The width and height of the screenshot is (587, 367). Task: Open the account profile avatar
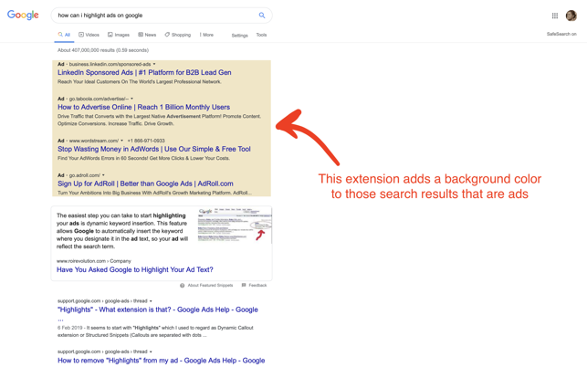571,16
